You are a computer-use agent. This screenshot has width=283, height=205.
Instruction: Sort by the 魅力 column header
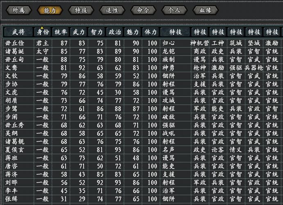click(133, 32)
